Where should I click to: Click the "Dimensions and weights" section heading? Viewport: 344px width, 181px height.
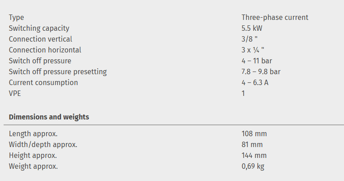pyautogui.click(x=49, y=117)
